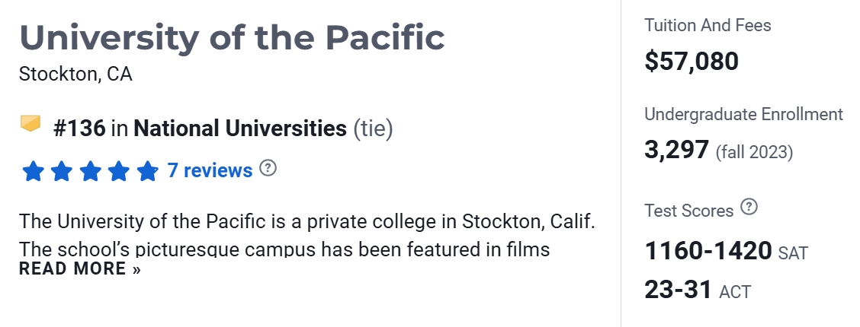Click the Undergraduate Enrollment label

click(x=743, y=114)
